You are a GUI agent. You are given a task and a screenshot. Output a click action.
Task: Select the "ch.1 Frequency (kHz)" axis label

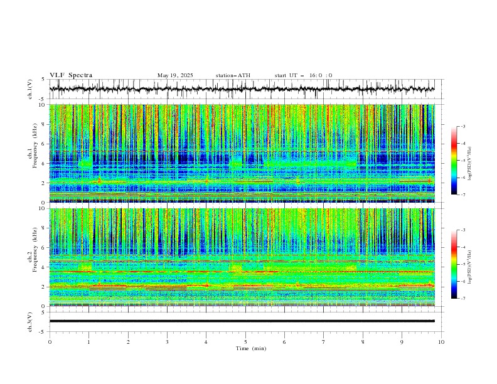pyautogui.click(x=33, y=145)
